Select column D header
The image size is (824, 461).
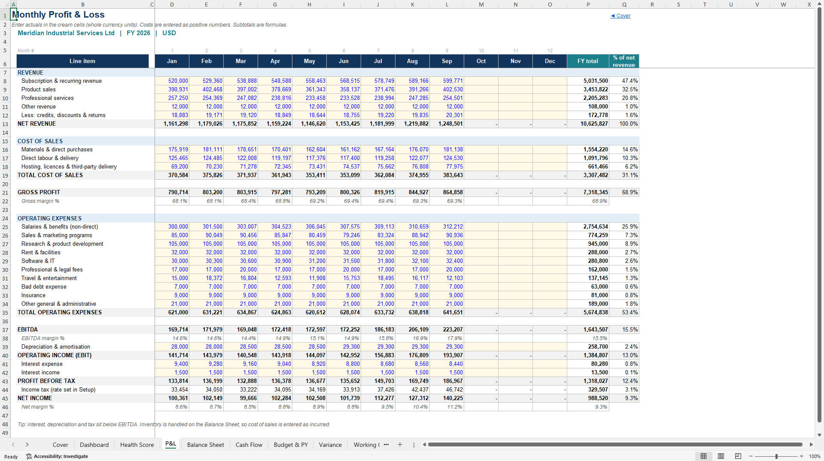tap(172, 4)
